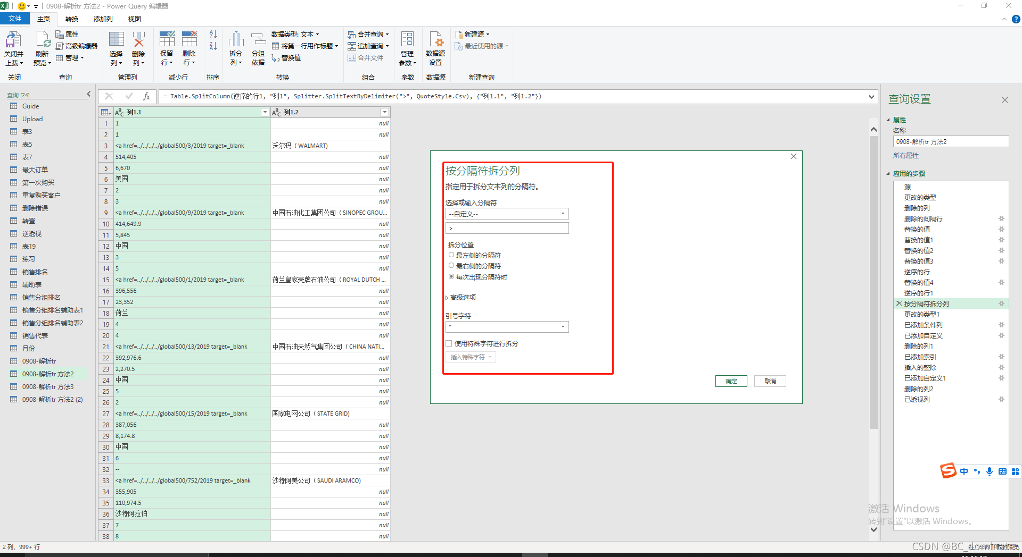Open the quote character (引号字符) dropdown
The height and width of the screenshot is (557, 1022).
pyautogui.click(x=507, y=327)
